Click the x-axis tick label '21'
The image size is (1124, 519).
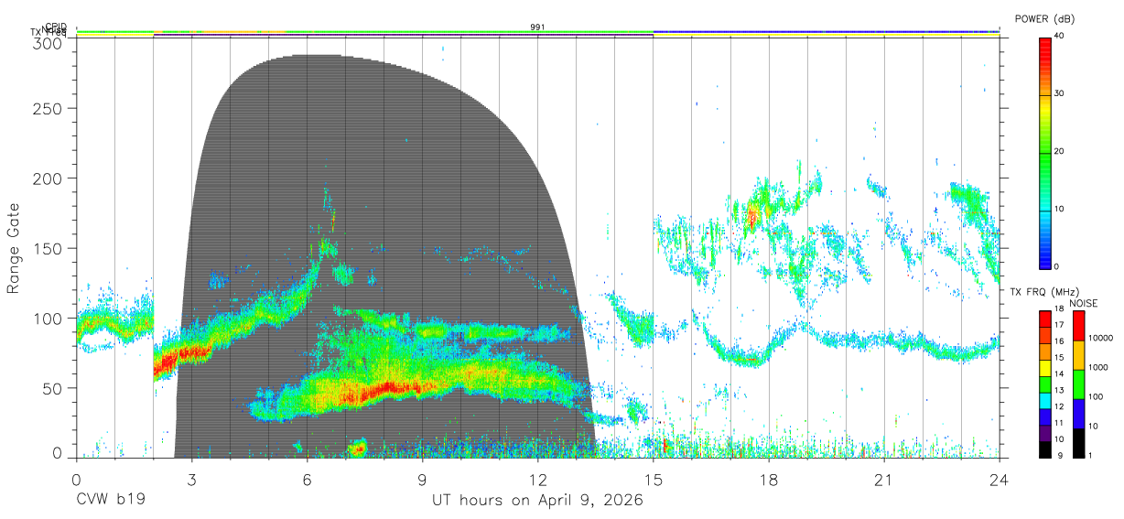coord(884,480)
